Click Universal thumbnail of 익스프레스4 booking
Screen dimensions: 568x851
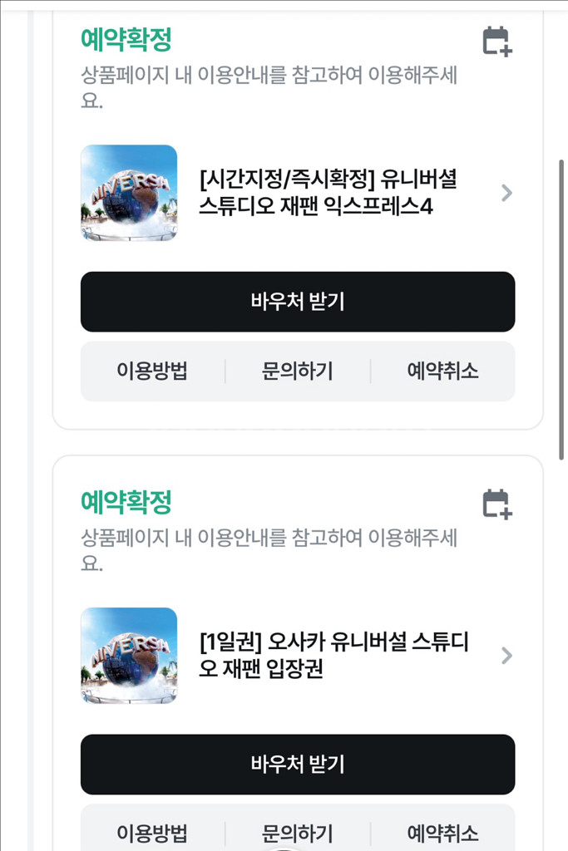[129, 193]
